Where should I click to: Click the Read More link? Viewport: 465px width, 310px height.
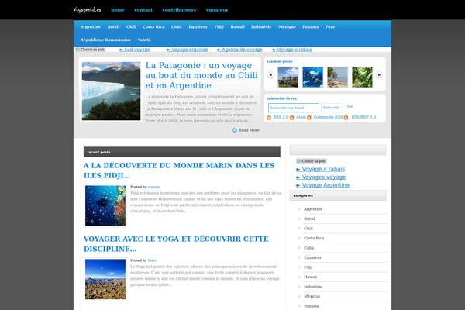click(x=249, y=130)
